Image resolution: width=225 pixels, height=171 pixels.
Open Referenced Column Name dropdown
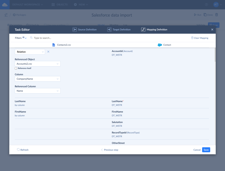coord(38,91)
